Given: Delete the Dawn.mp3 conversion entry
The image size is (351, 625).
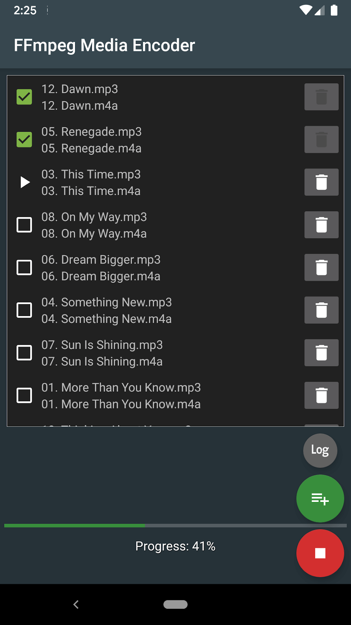Looking at the screenshot, I should point(321,97).
